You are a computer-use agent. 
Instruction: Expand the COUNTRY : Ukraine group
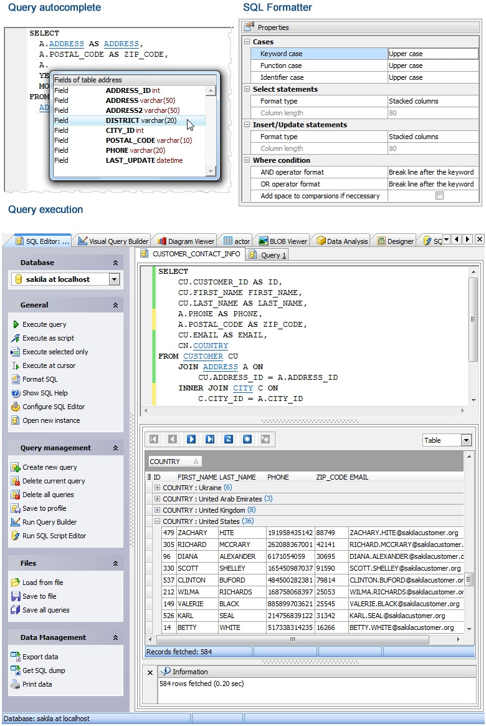tap(157, 488)
